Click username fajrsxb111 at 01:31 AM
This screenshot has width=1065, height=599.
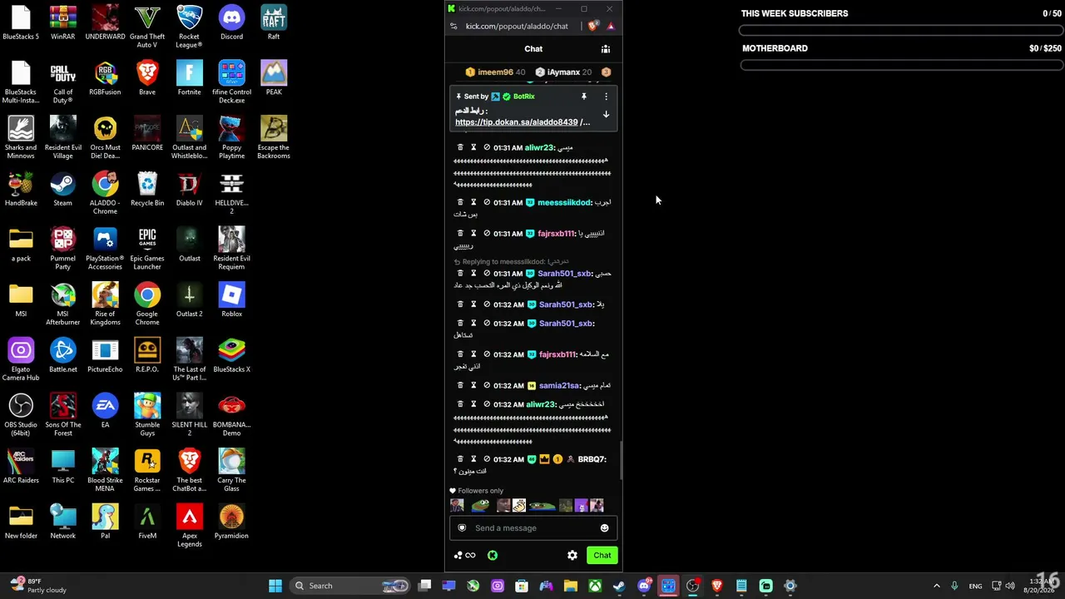point(557,234)
